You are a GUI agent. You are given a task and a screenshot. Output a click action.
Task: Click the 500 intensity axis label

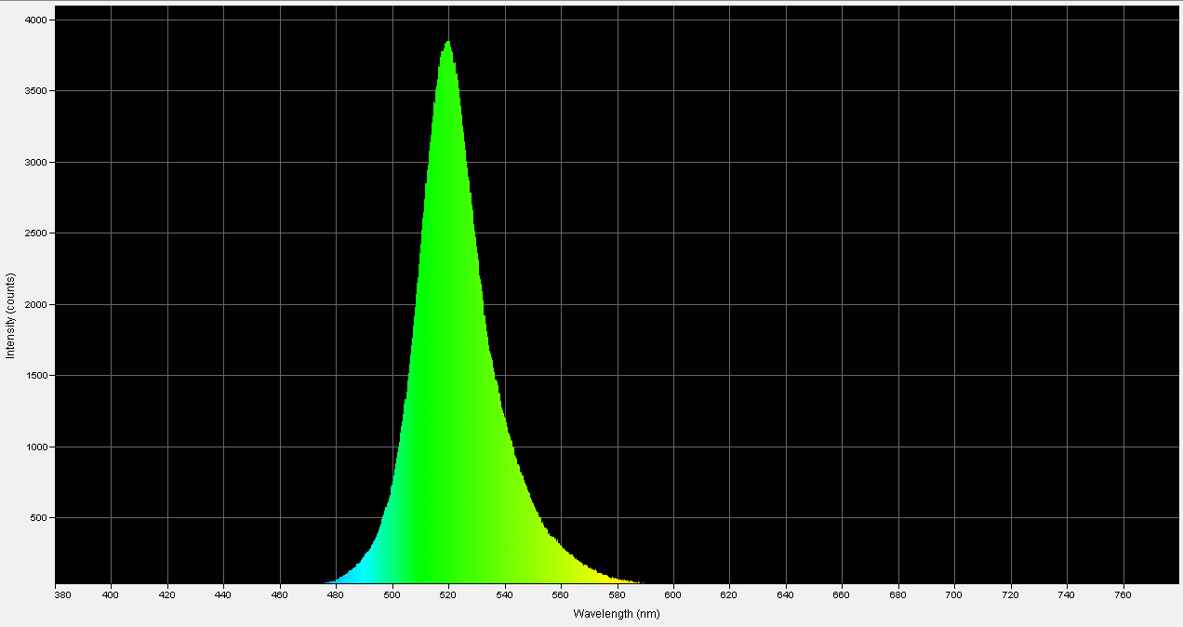pos(40,518)
